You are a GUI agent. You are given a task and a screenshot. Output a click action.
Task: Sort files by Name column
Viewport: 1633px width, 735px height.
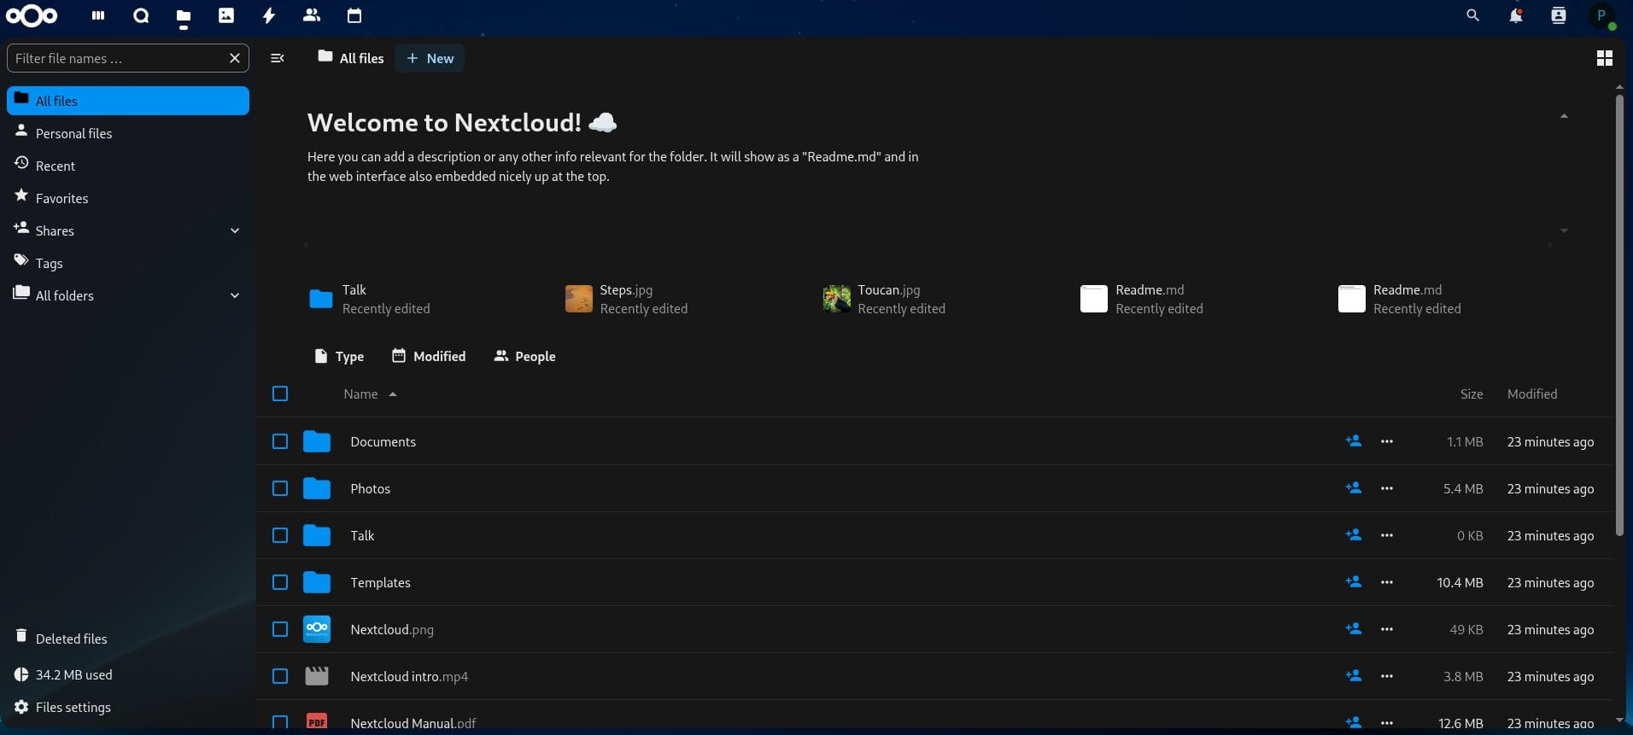click(x=370, y=394)
